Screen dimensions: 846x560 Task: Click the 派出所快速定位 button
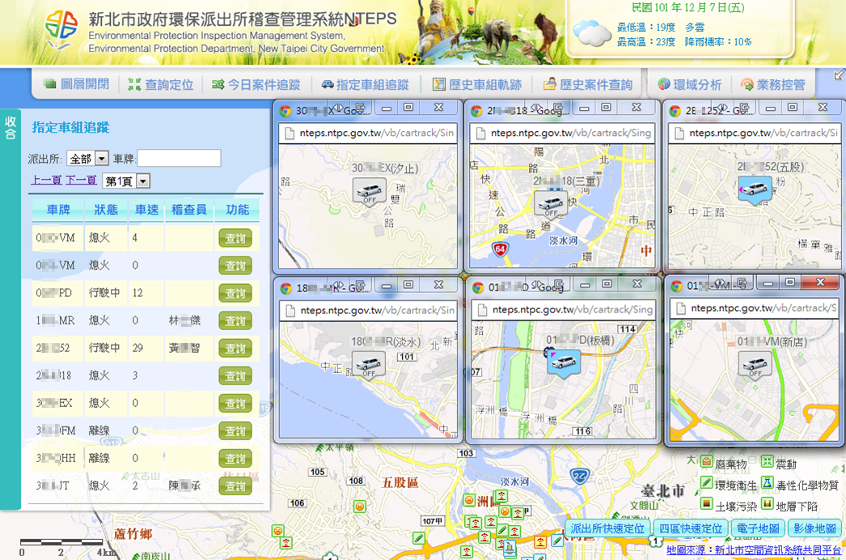[607, 528]
